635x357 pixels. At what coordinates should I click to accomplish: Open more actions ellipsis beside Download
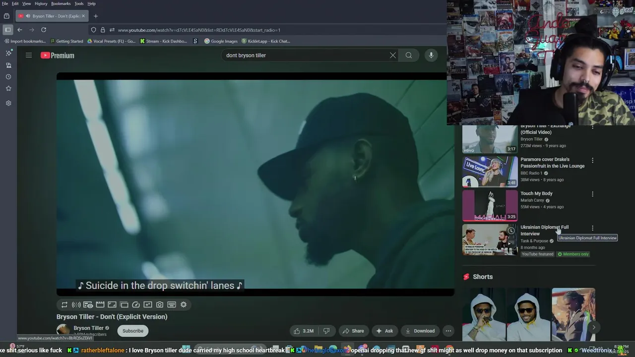(448, 331)
